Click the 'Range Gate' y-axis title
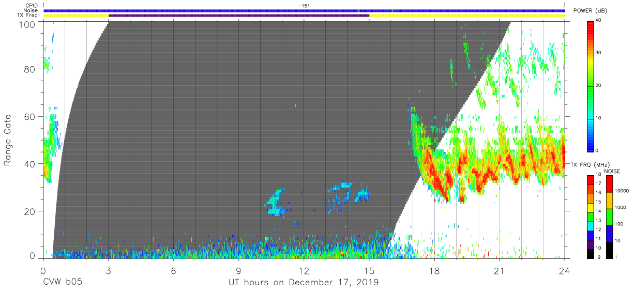Viewport: 635px width, 293px height. click(x=8, y=141)
